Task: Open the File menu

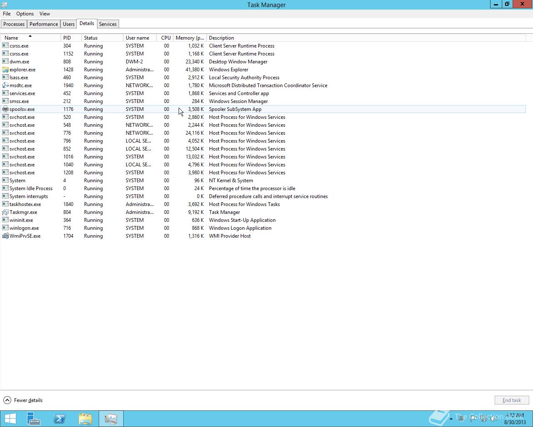Action: (7, 14)
